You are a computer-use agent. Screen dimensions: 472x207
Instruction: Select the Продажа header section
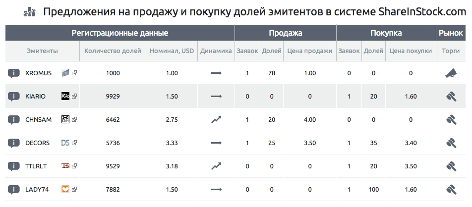(286, 33)
